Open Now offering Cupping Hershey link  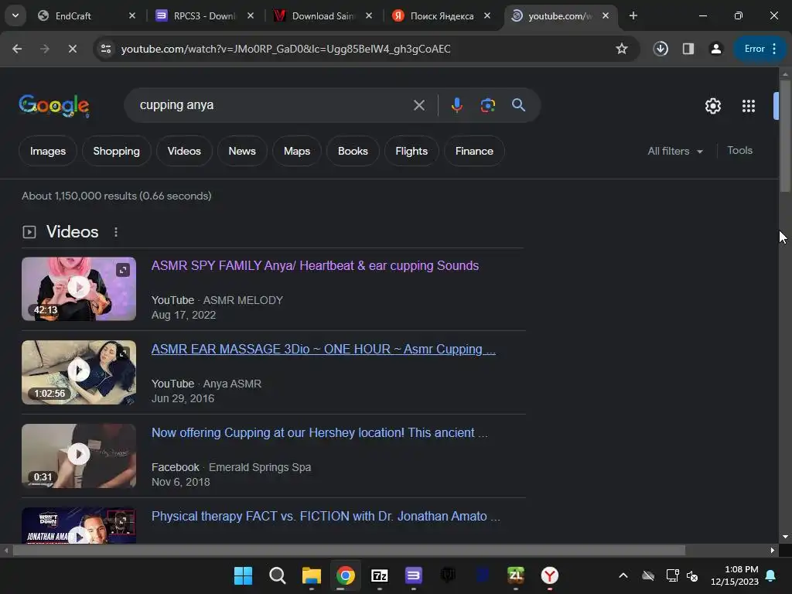[319, 433]
